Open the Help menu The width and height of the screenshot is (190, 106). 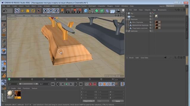132,6
